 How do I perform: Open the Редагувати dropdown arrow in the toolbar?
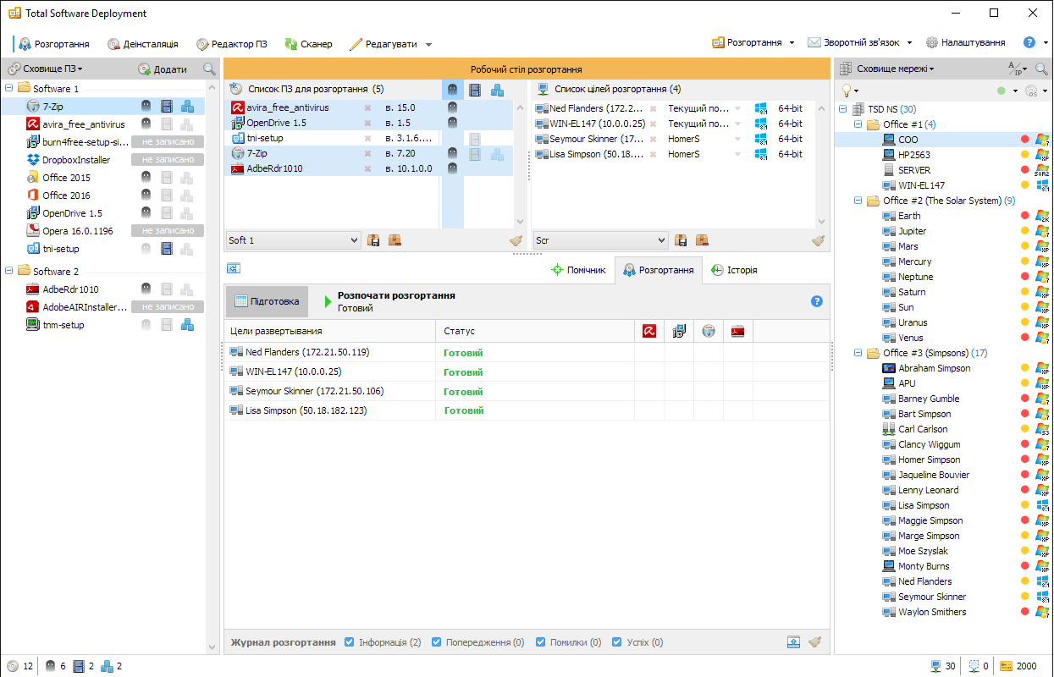428,44
